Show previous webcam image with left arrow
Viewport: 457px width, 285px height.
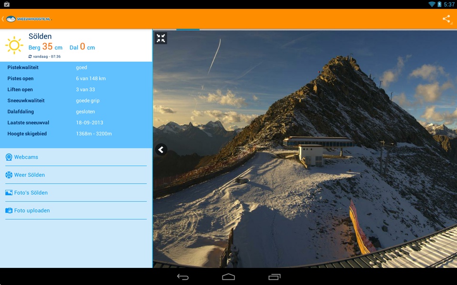[x=161, y=150]
